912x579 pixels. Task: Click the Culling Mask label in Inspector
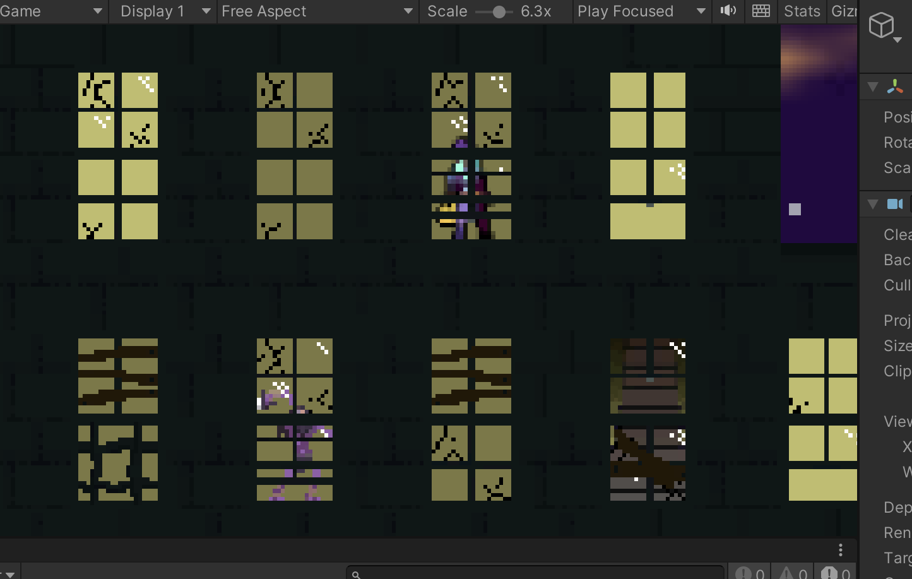(897, 285)
